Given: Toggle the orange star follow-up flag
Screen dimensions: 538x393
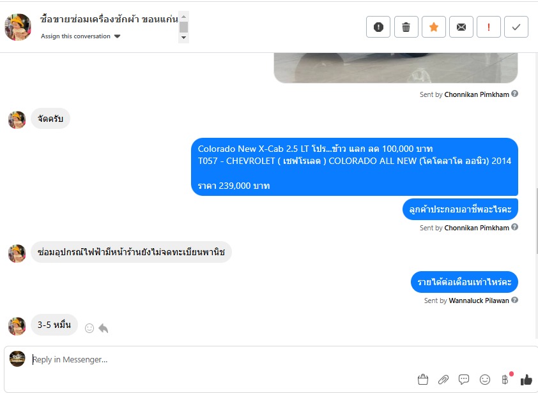Looking at the screenshot, I should click(x=434, y=27).
